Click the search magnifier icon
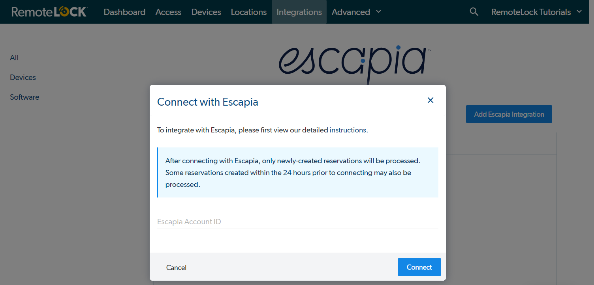This screenshot has width=594, height=285. coord(474,12)
